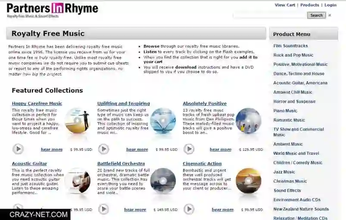Click hear more under Battlefield Orchestra
The height and width of the screenshot is (220, 346).
click(135, 210)
